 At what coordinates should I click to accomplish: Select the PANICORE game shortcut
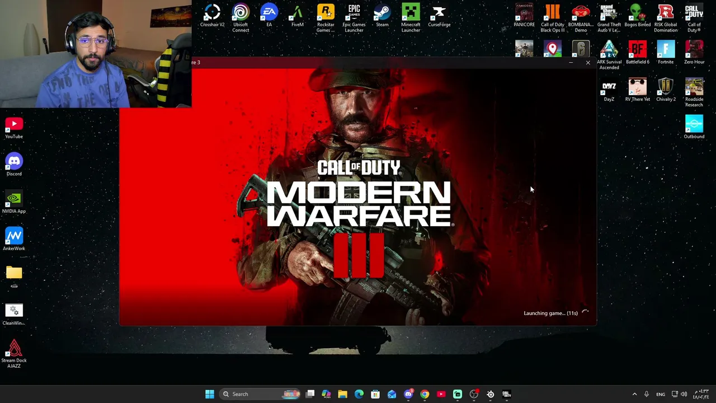coord(524,16)
